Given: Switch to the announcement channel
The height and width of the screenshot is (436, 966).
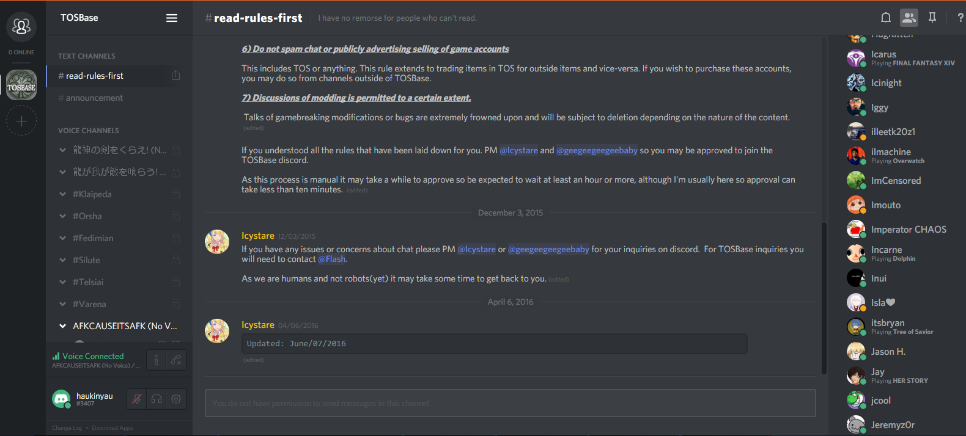Looking at the screenshot, I should 94,98.
